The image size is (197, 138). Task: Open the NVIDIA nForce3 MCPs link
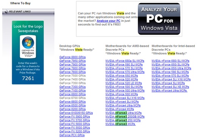point(120,124)
